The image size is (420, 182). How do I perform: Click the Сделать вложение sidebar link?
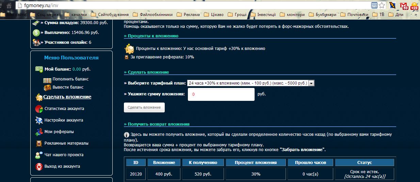point(67,97)
